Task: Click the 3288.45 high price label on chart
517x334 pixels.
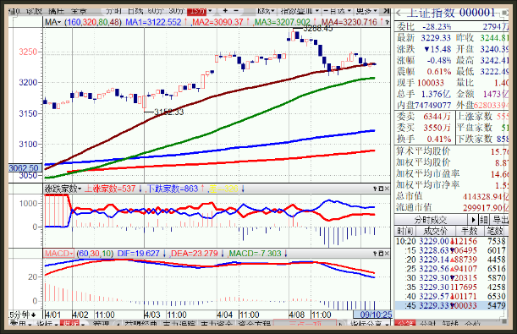Action: [x=318, y=29]
